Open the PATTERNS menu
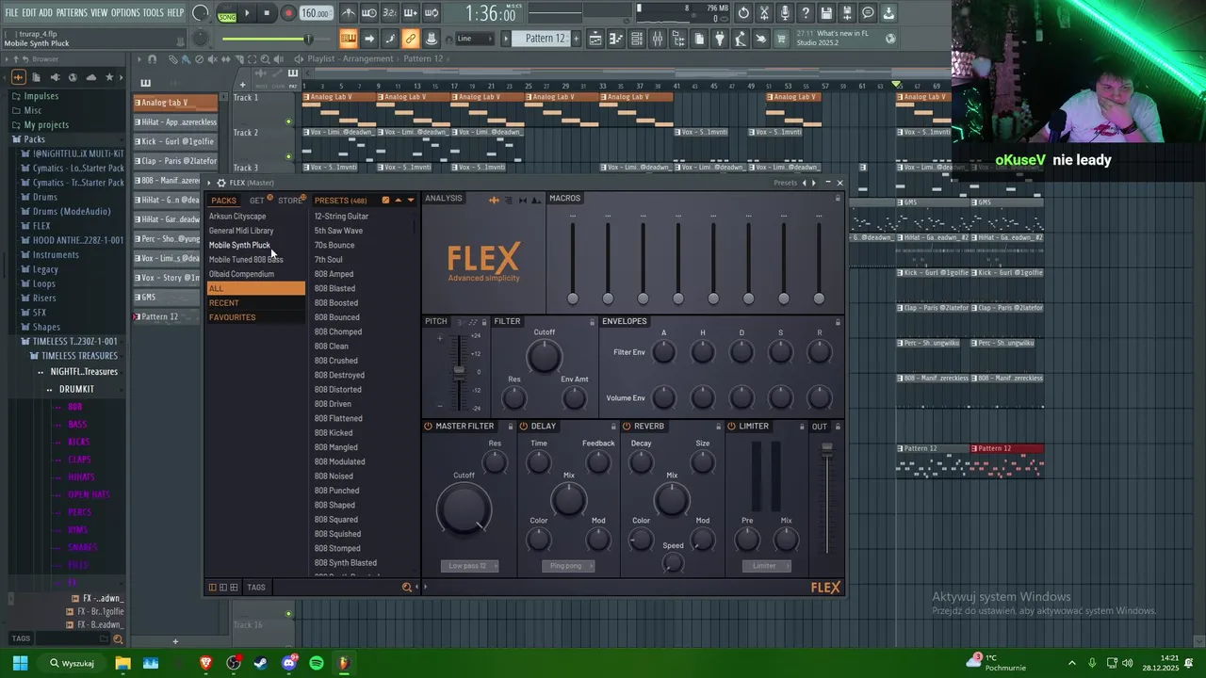The image size is (1206, 678). point(72,13)
